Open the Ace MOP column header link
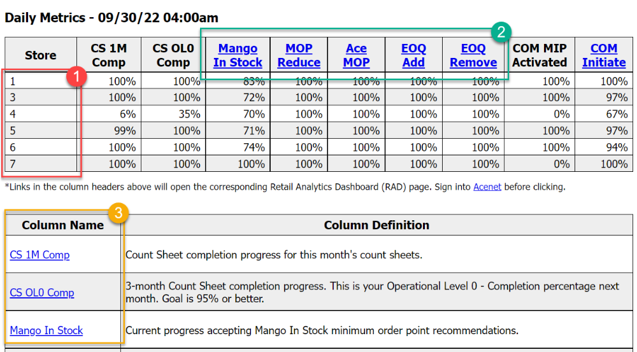Viewport: 637px width, 352px height. click(356, 55)
